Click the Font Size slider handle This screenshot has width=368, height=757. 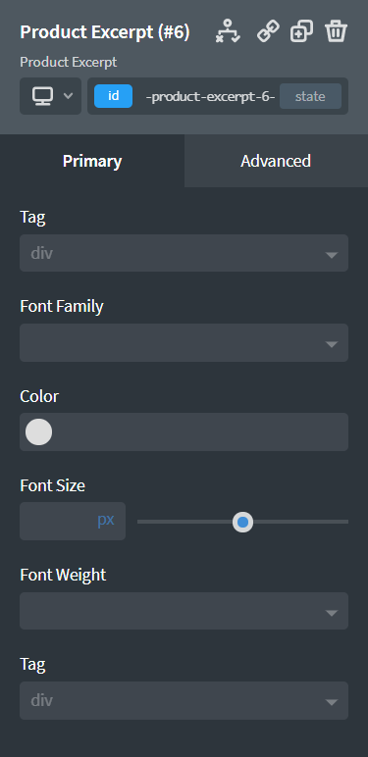(x=242, y=522)
